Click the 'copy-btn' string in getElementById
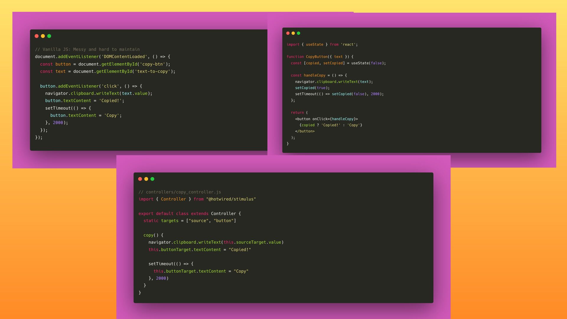 point(152,64)
